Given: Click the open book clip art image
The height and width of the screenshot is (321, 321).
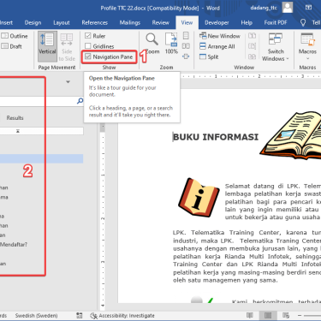Looking at the screenshot, I should [290, 135].
